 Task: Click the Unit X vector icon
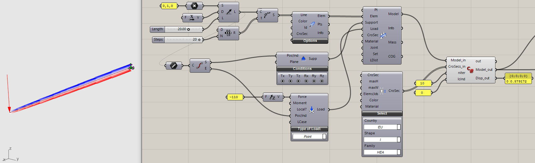pos(192,18)
